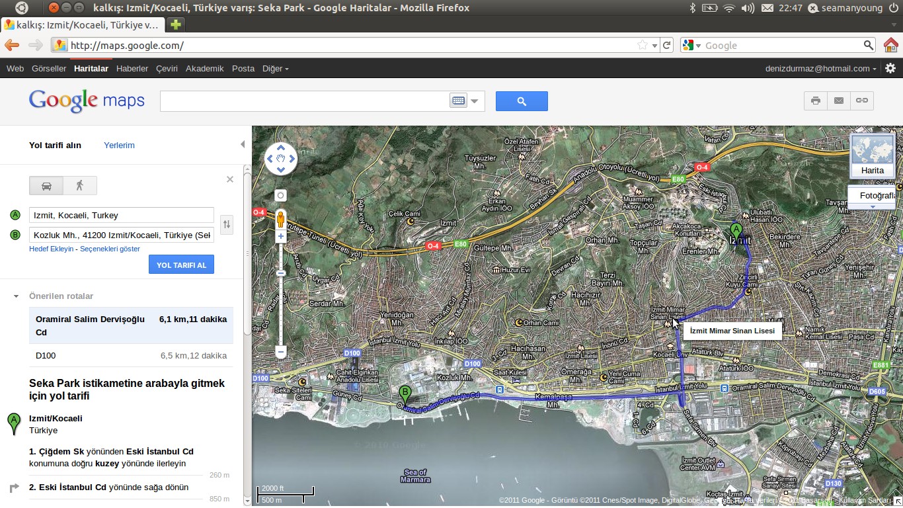Open the seamanyoung user menu

coord(851,8)
